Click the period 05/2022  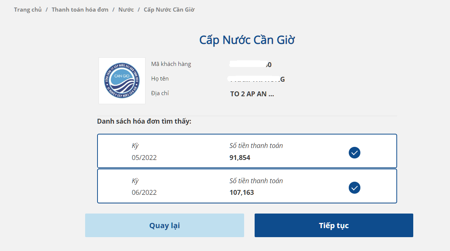[x=144, y=158]
